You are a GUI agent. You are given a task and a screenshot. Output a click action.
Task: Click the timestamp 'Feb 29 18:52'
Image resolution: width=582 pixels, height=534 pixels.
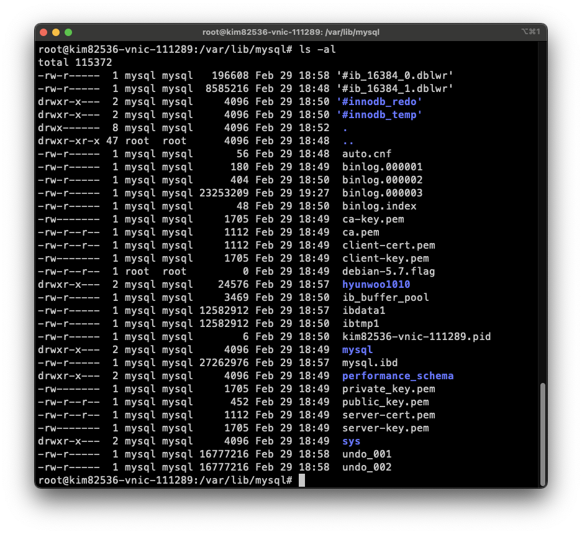coord(292,128)
